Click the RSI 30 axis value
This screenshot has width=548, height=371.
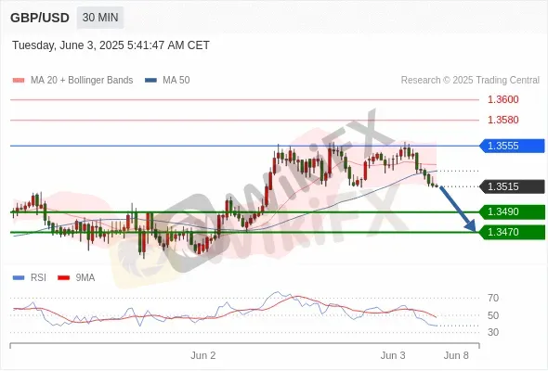coord(493,332)
